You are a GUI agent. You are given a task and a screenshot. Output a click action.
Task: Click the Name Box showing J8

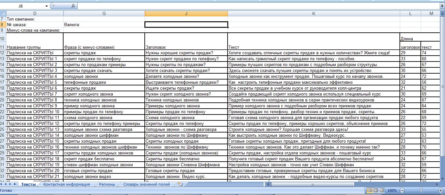22,6
